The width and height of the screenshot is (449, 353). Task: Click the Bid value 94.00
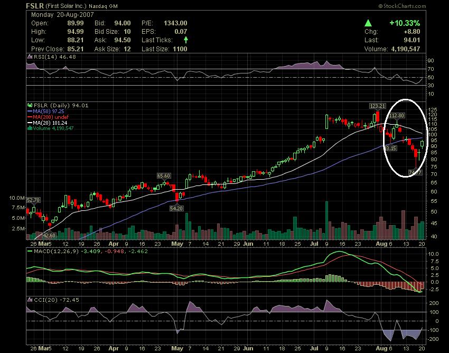coord(123,23)
